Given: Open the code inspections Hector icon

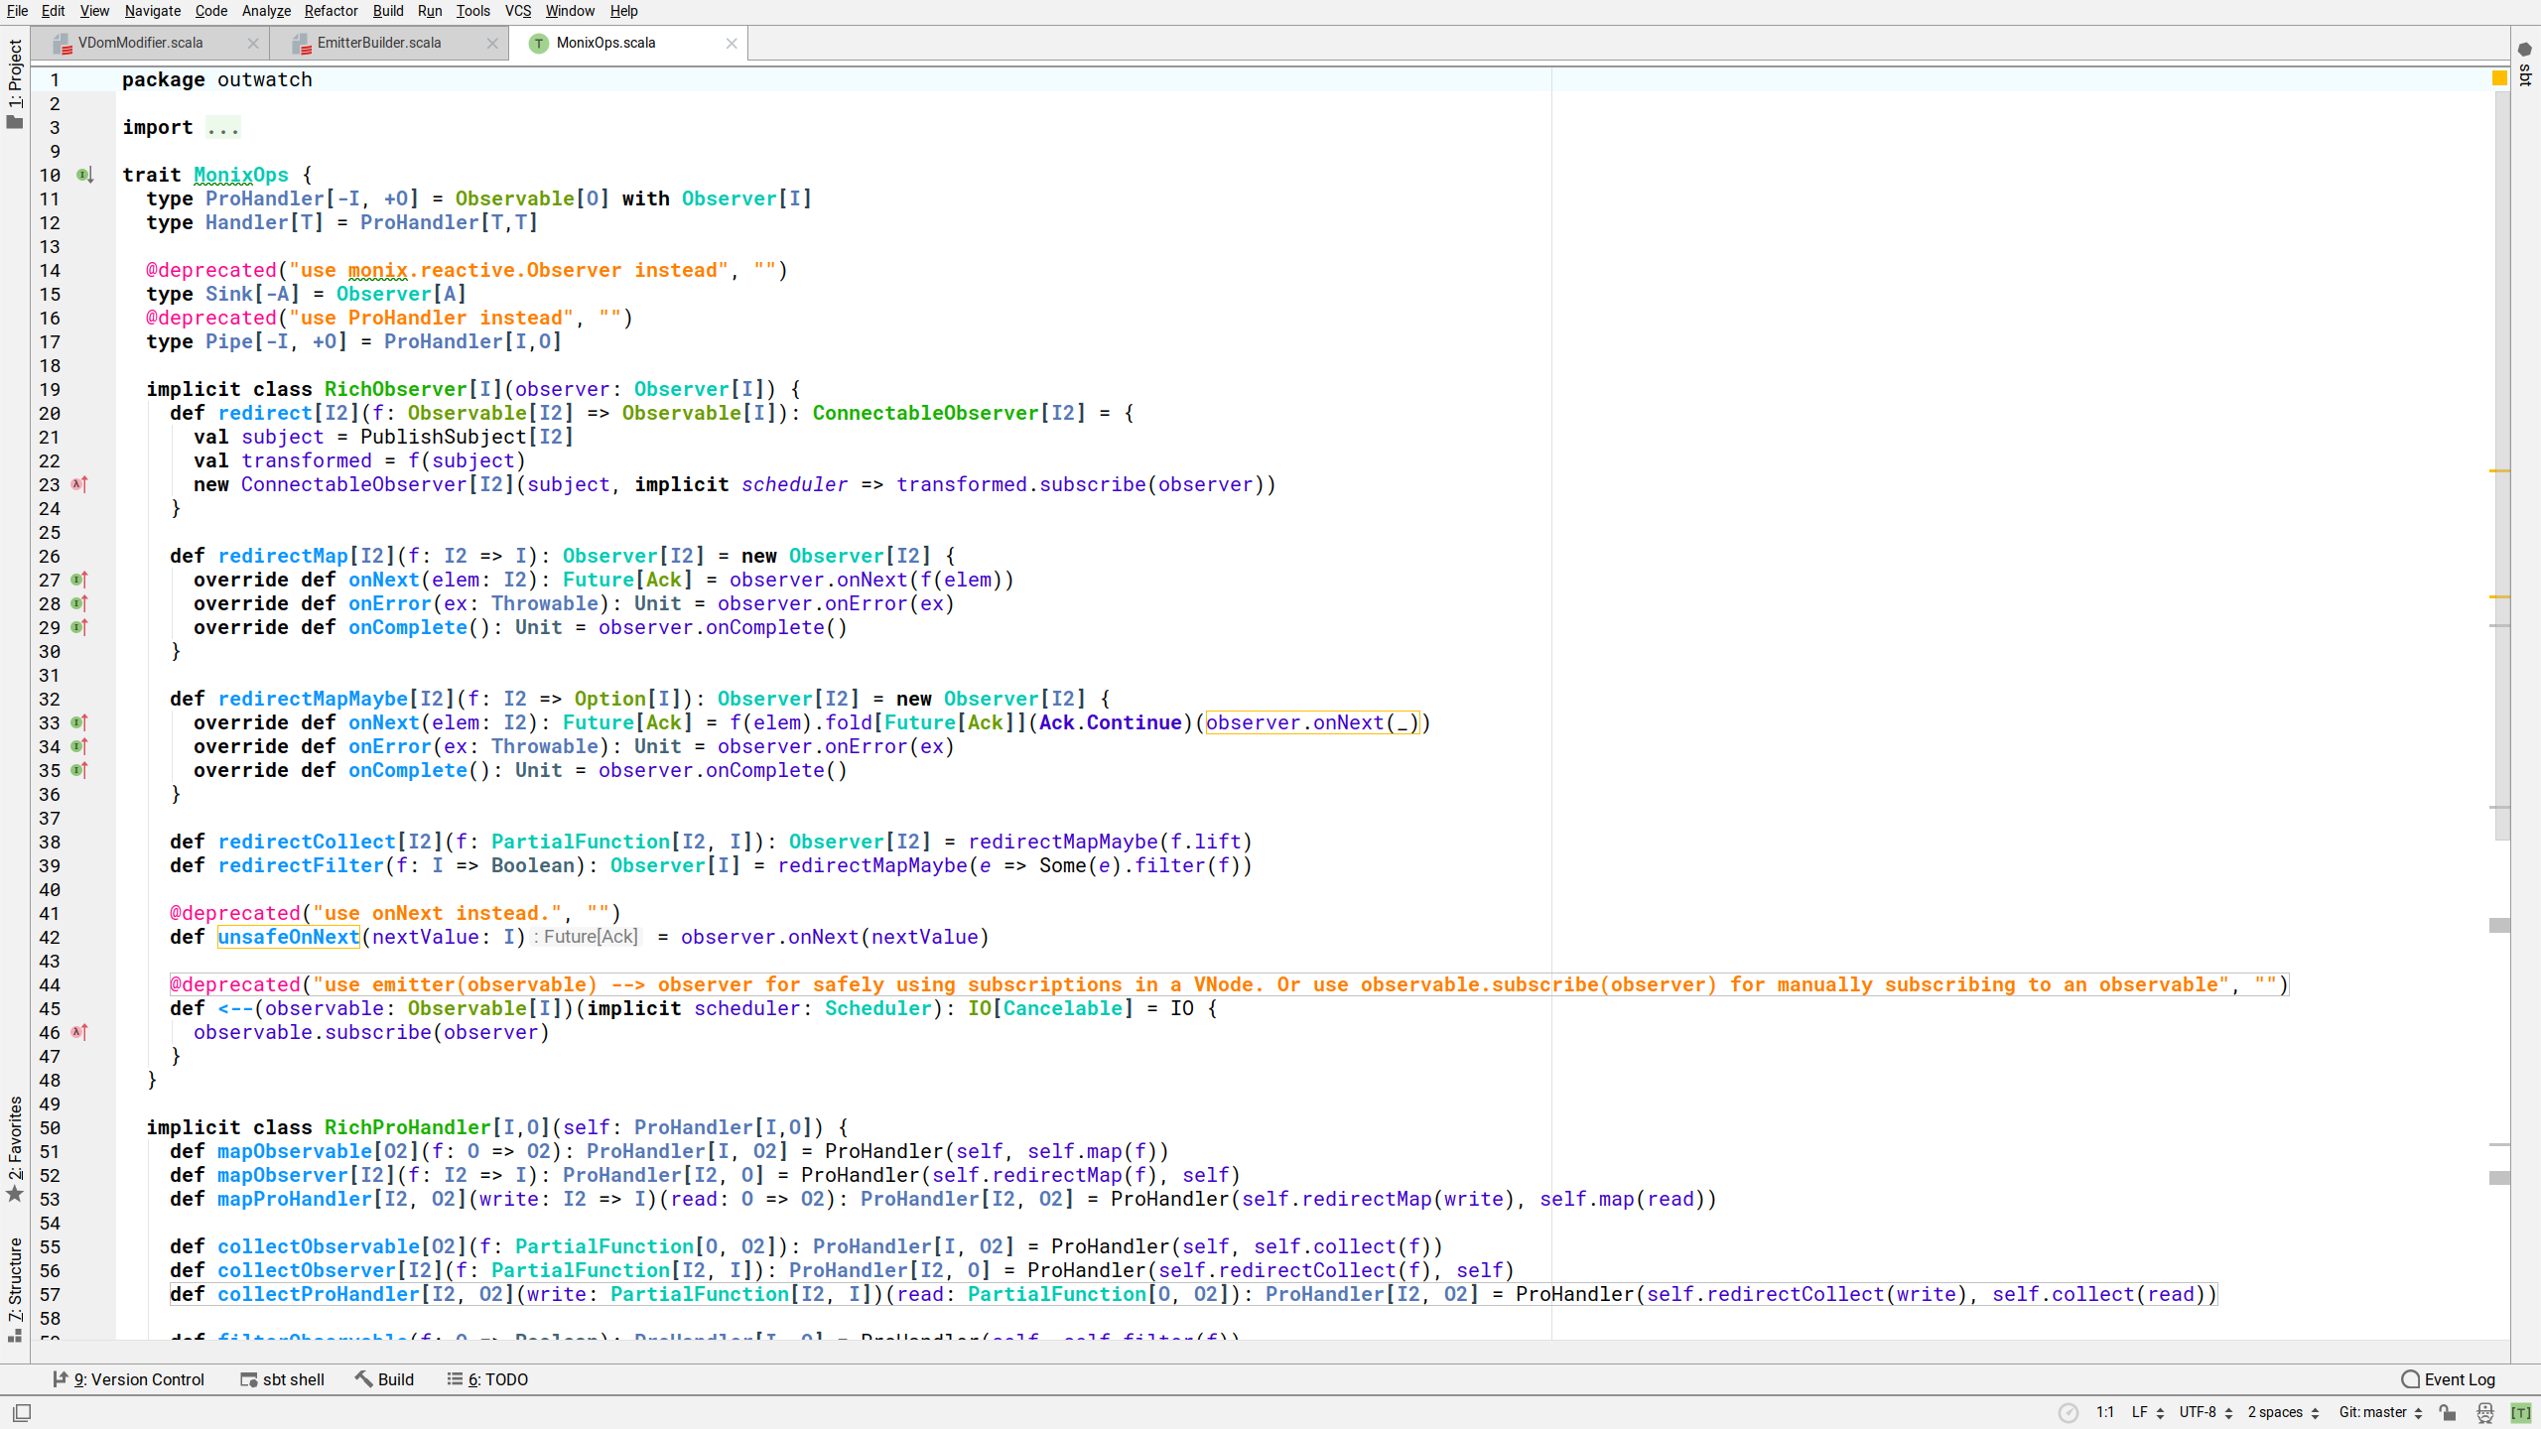Looking at the screenshot, I should [x=2484, y=1412].
